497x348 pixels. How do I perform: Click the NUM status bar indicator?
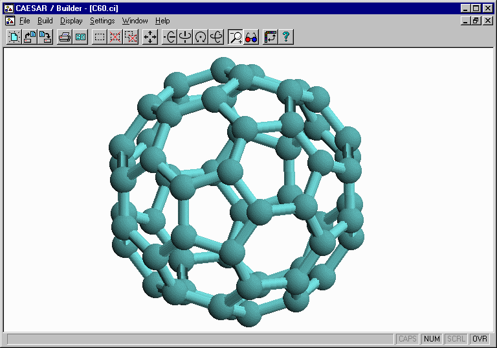(432, 339)
